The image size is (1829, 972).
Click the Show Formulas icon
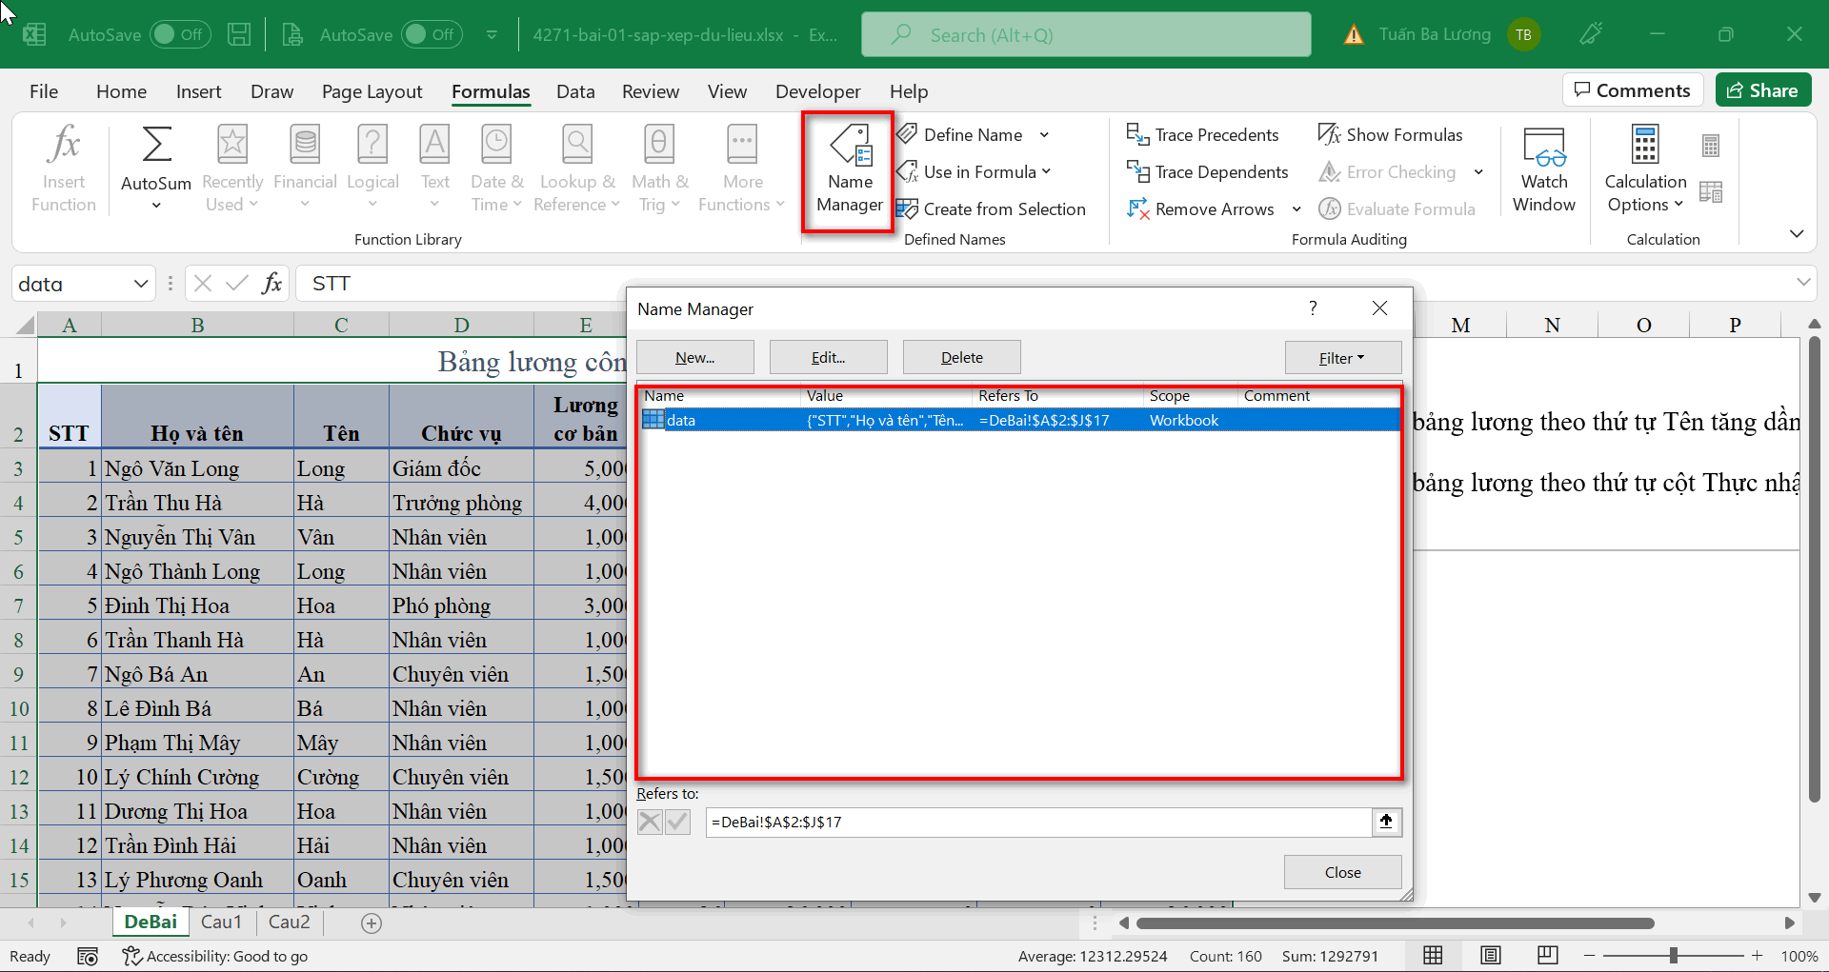click(x=1330, y=135)
